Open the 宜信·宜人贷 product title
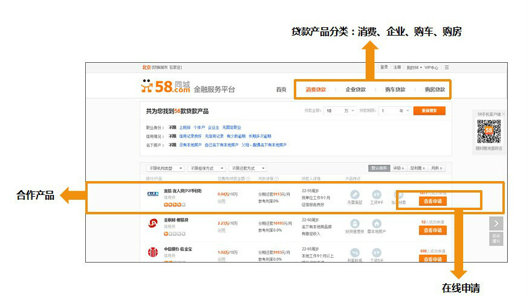529x297 pixels. [183, 191]
